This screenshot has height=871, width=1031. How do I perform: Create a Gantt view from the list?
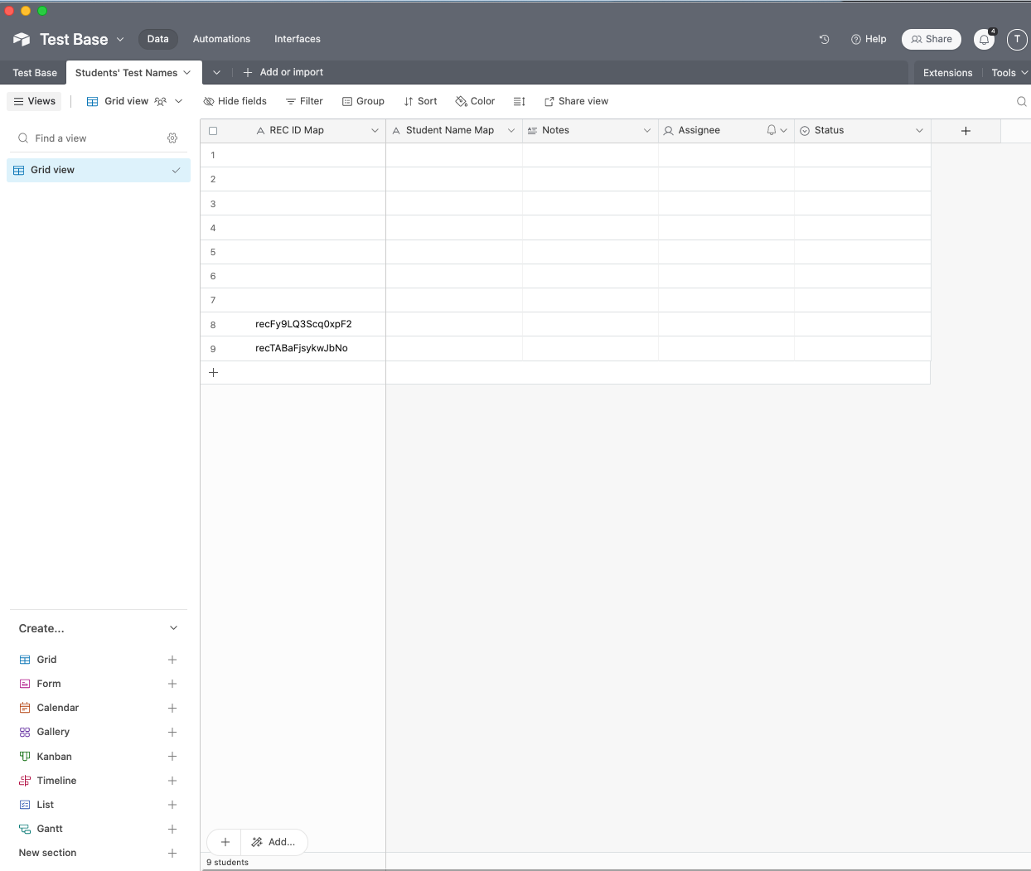click(50, 829)
